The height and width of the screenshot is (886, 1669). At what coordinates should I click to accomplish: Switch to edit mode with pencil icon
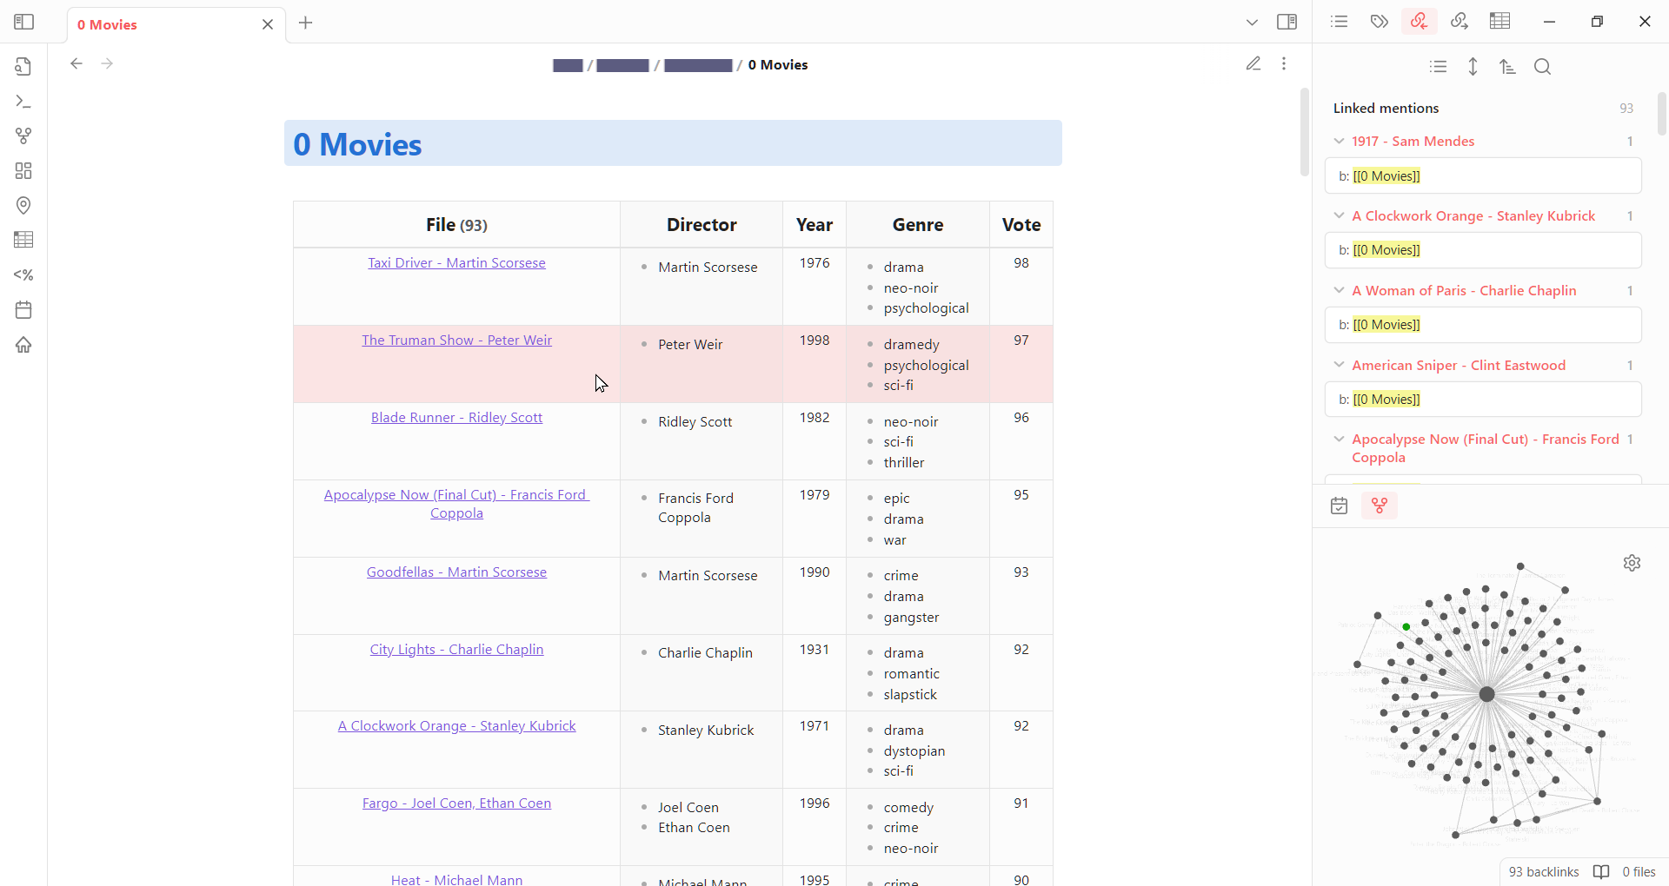[1253, 63]
